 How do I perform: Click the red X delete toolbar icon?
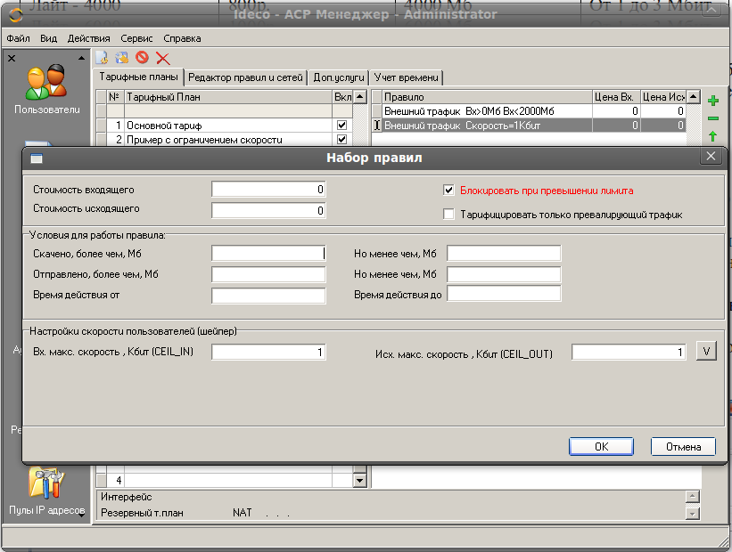162,58
